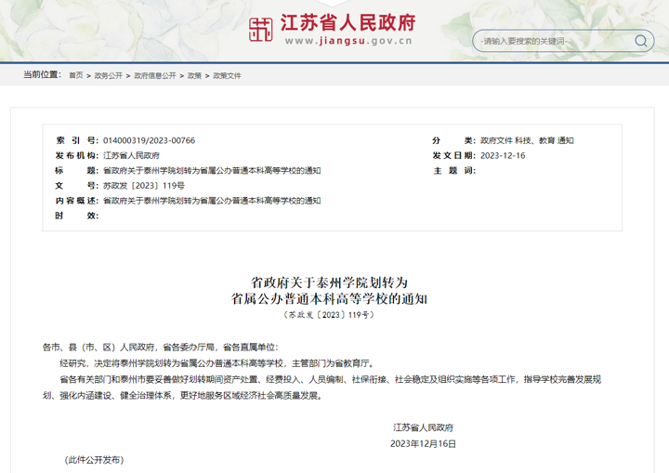The width and height of the screenshot is (669, 473).
Task: Open 政务公开 in the breadcrumb
Action: [108, 75]
